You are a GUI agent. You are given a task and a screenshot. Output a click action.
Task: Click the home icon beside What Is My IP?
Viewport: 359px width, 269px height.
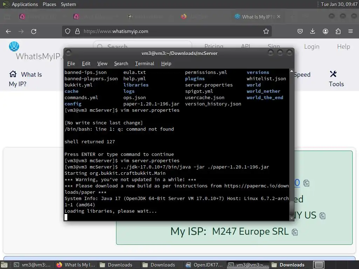13,74
